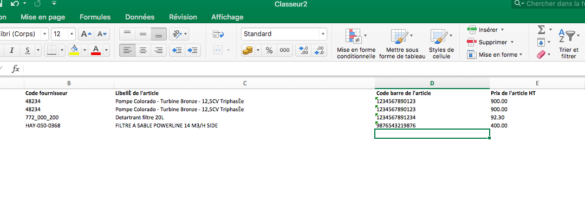
Task: Expand the text orientation dropdown arrow
Action: [185, 34]
